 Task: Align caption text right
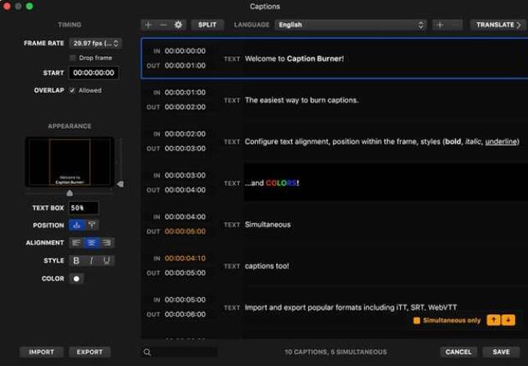(107, 243)
